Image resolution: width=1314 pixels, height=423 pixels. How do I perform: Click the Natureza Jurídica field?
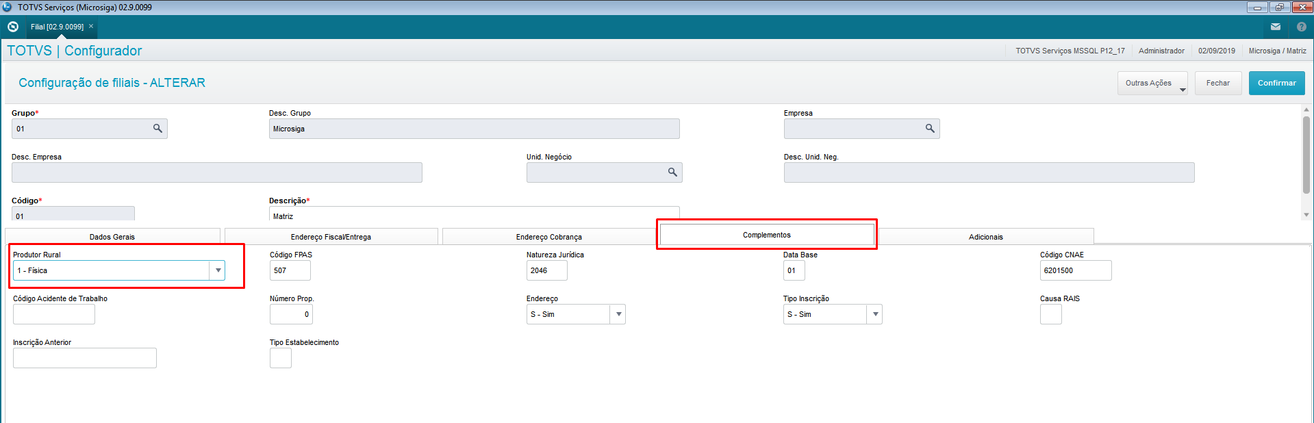546,270
